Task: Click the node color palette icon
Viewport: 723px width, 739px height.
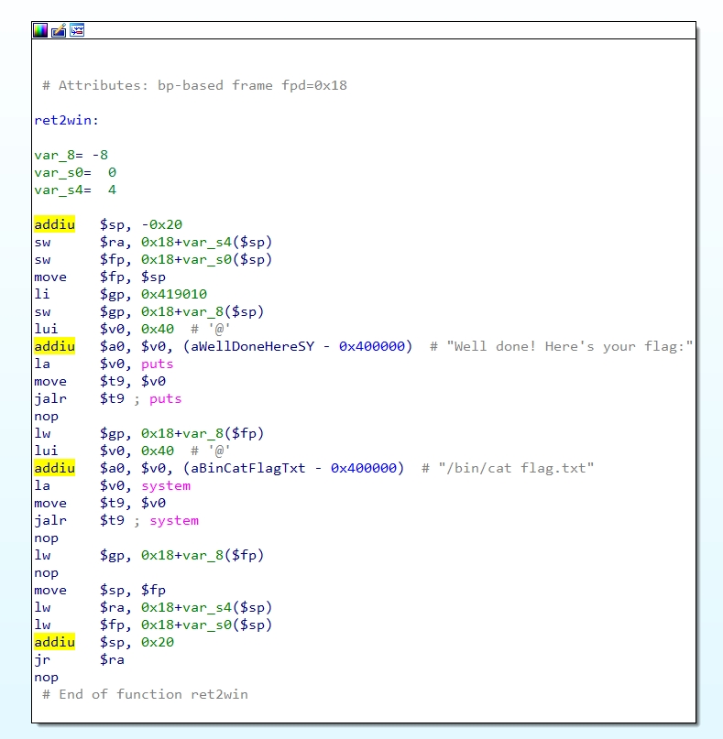Action: (x=40, y=30)
